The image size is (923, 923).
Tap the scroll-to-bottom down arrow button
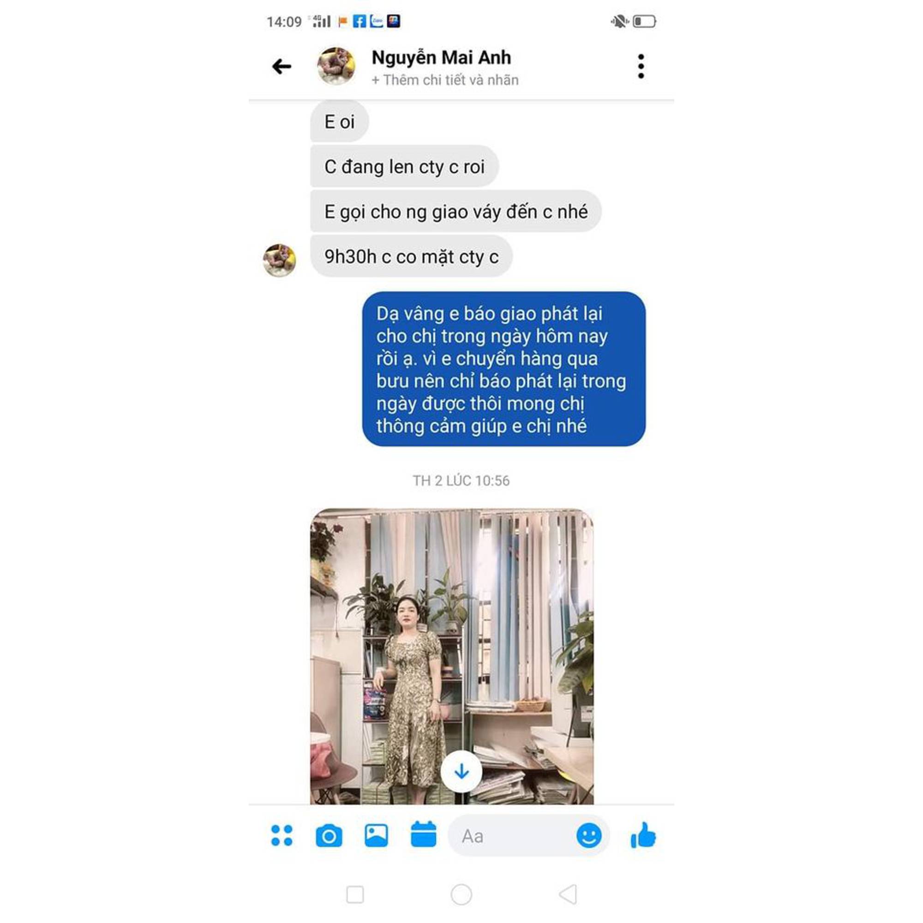pos(461,772)
